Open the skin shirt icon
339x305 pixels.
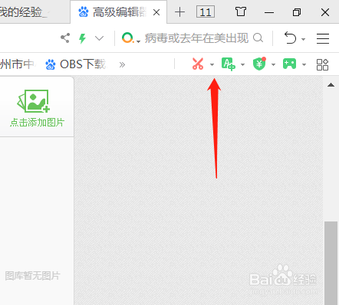(241, 11)
